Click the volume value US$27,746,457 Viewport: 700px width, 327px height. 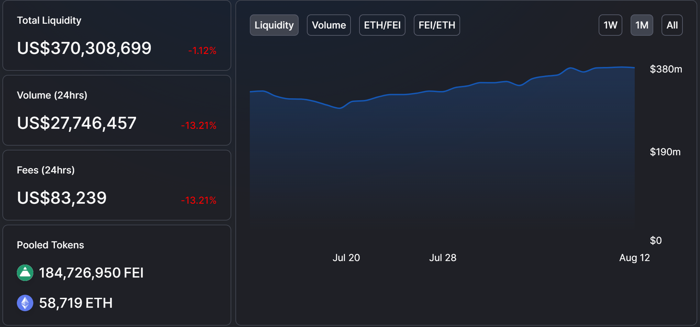[77, 123]
